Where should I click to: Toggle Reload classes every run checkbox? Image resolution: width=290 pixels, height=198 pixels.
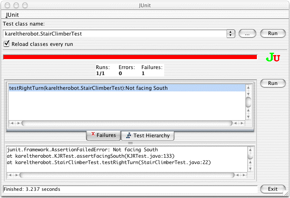pyautogui.click(x=6, y=44)
